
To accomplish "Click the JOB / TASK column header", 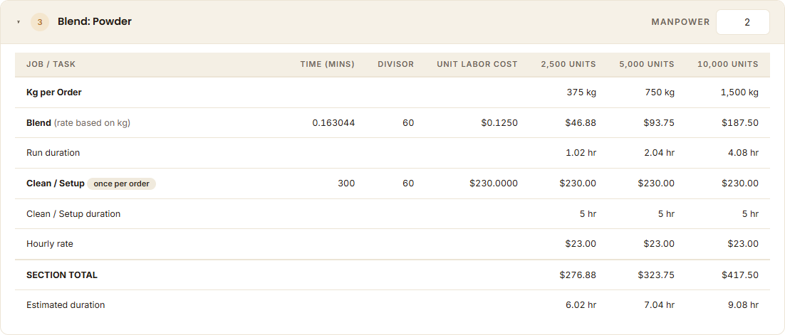I will click(x=51, y=65).
